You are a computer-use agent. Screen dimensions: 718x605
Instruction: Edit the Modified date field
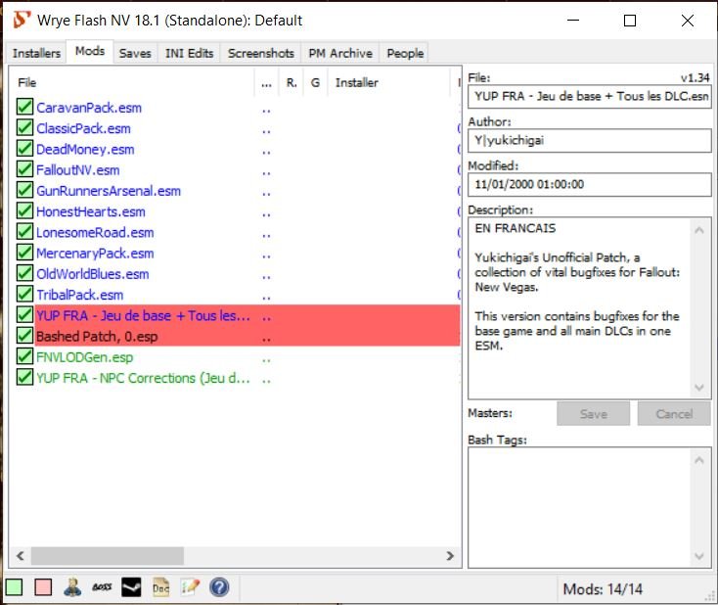coord(590,184)
